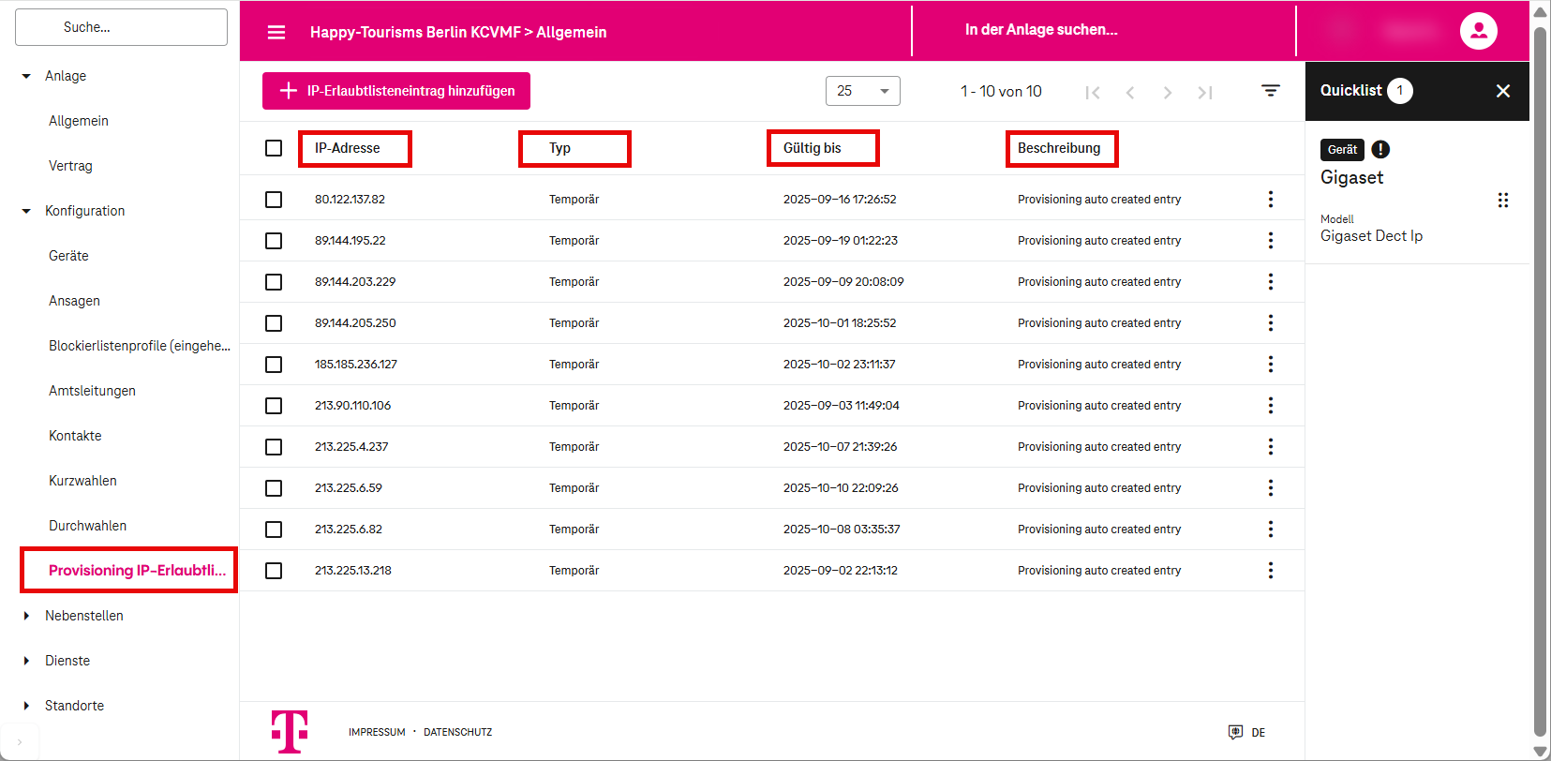Tick checkbox for IP 213.225.13.218

[x=274, y=571]
